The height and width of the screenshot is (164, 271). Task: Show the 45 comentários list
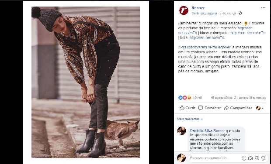click(222, 98)
